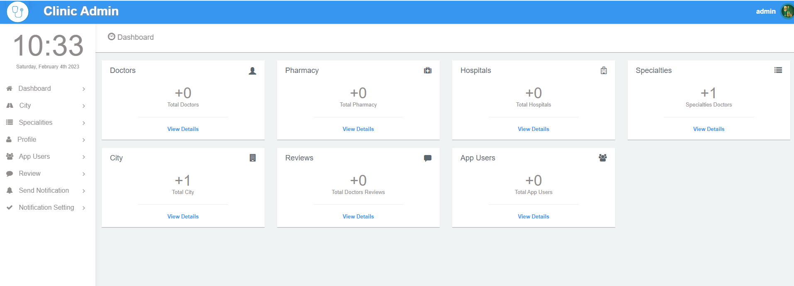Expand the Send Notification chevron
The image size is (794, 286).
(x=84, y=191)
